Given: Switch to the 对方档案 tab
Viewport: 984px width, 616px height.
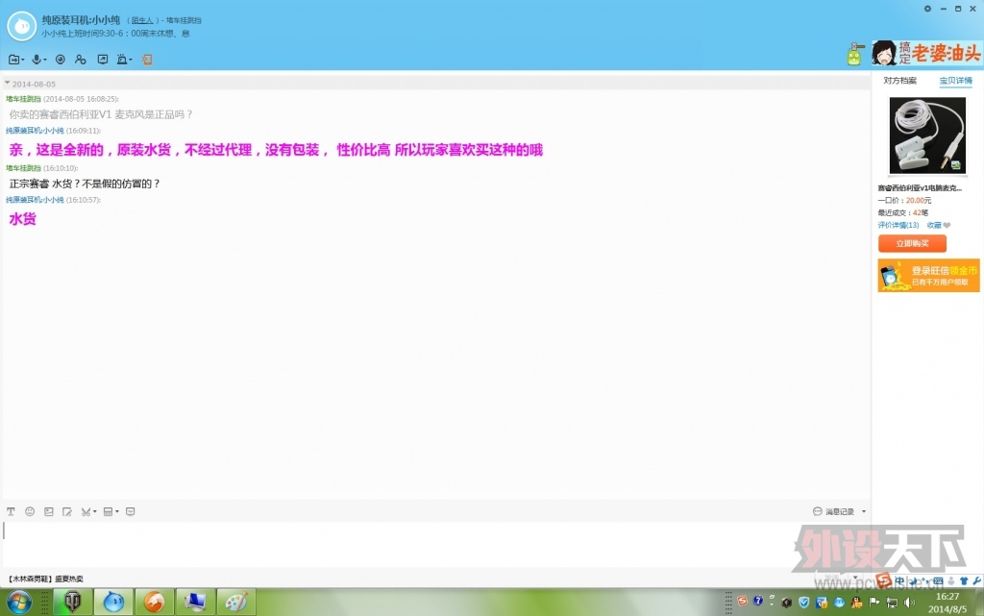Looking at the screenshot, I should 899,81.
